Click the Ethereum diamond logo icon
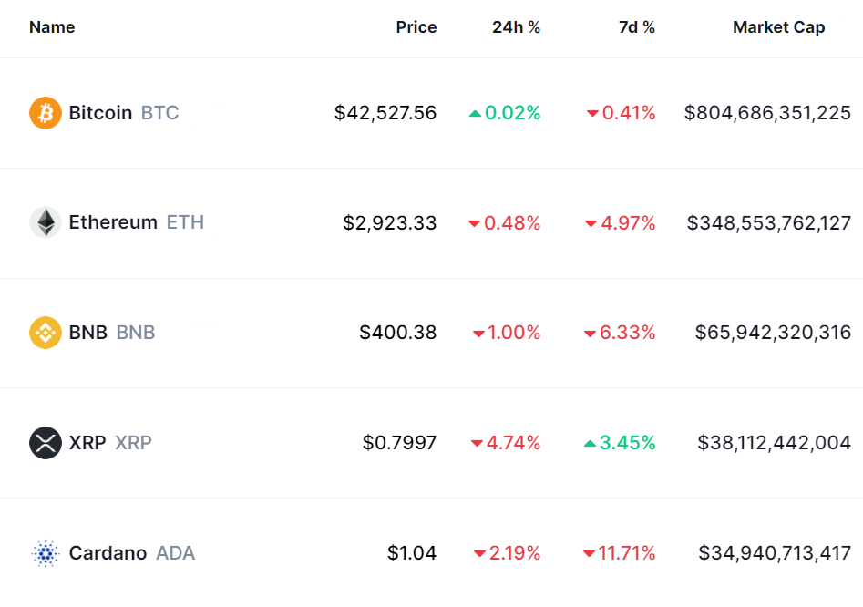863x607 pixels. click(46, 222)
